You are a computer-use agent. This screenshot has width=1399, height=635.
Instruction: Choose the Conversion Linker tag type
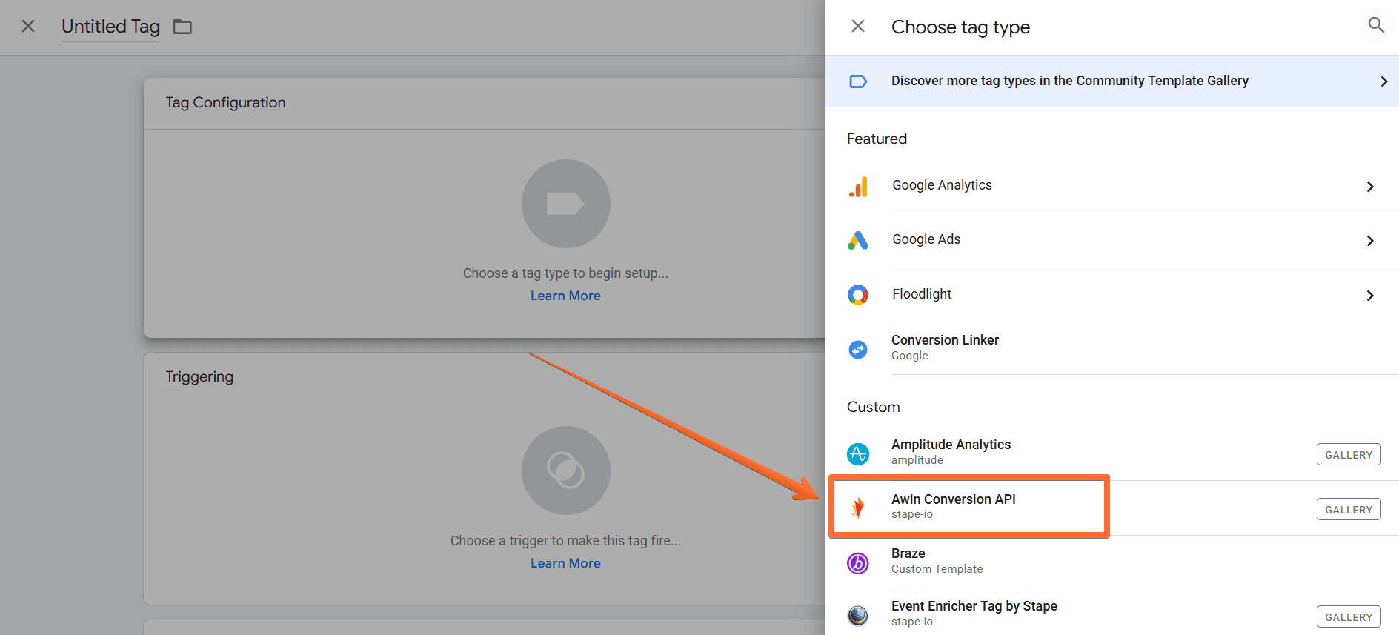(x=945, y=348)
